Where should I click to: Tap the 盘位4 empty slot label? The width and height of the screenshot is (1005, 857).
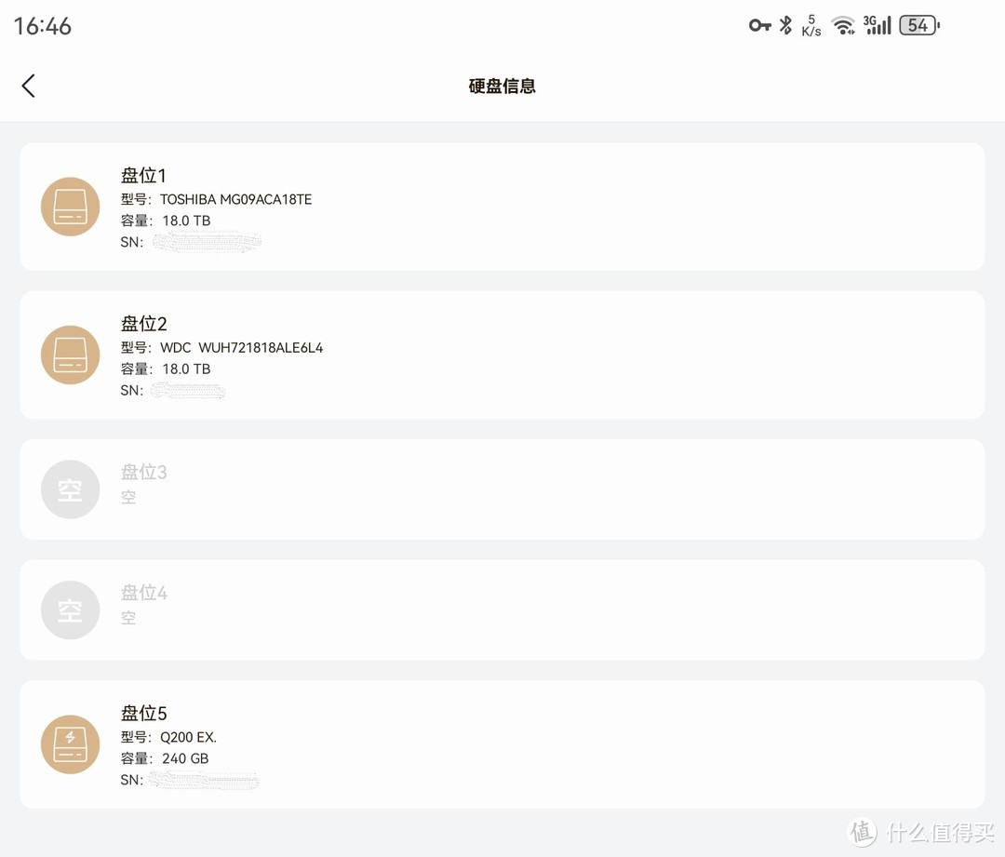[143, 593]
